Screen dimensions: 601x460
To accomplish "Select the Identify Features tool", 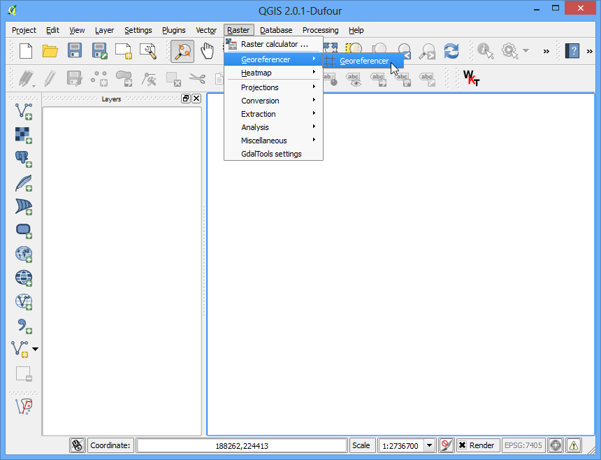I will [x=485, y=51].
